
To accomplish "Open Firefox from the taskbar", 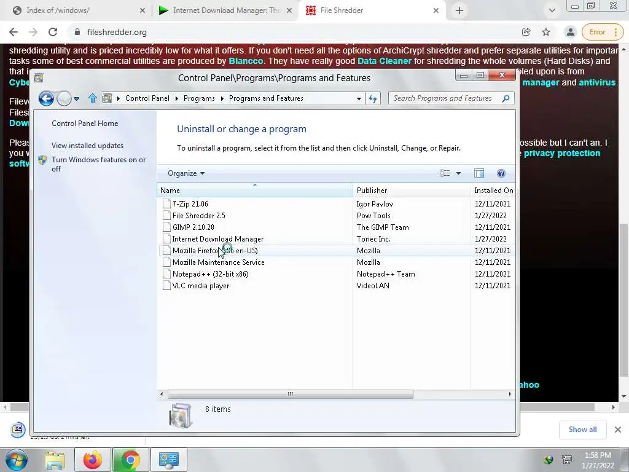I will (x=93, y=460).
